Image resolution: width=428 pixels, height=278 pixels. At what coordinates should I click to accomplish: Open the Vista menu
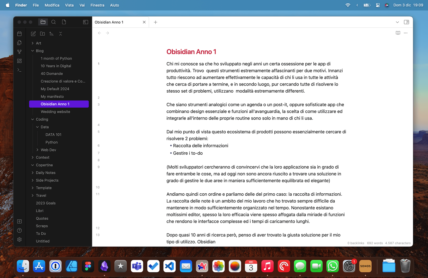(x=69, y=5)
